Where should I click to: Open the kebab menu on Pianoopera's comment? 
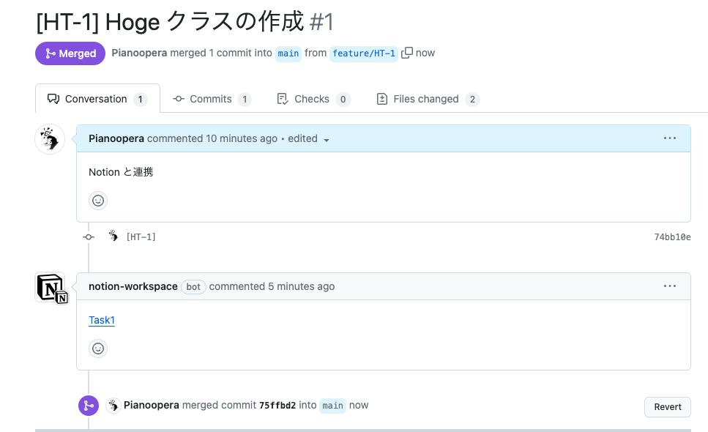669,138
